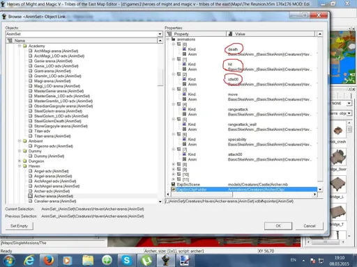Open File Explorer from taskbar
Viewport: 357px width, 267px height.
point(88,261)
